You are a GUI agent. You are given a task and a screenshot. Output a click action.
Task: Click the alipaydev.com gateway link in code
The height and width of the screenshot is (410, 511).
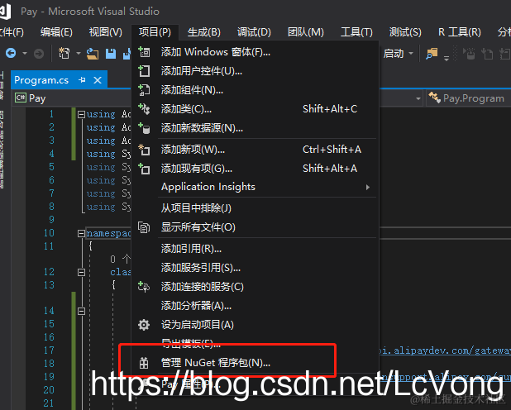(445, 350)
